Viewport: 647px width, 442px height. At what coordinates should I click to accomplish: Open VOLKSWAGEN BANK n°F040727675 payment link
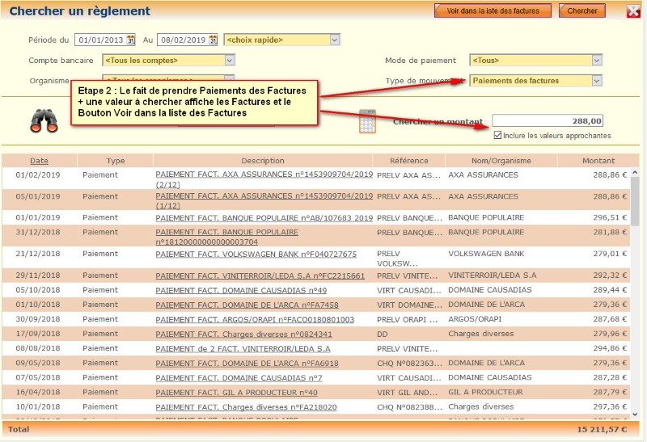click(x=256, y=254)
